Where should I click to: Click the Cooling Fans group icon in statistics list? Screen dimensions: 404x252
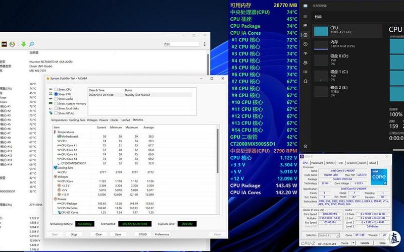55,168
